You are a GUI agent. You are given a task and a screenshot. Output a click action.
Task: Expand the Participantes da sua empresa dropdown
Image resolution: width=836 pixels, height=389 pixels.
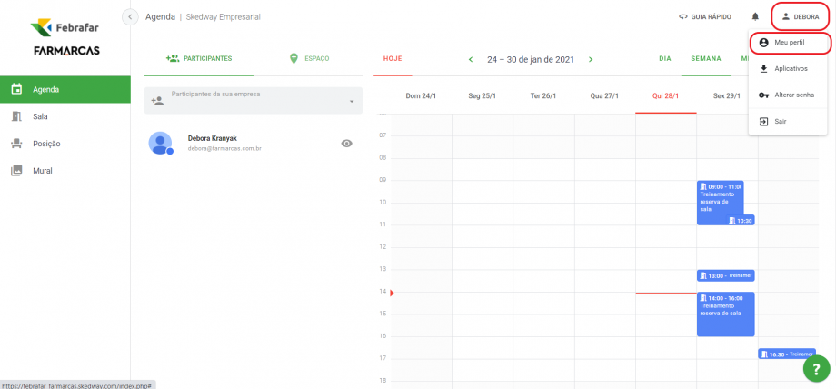point(351,101)
